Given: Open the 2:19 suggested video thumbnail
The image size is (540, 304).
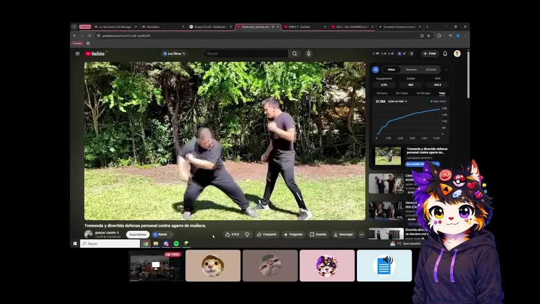Looking at the screenshot, I should (x=386, y=184).
